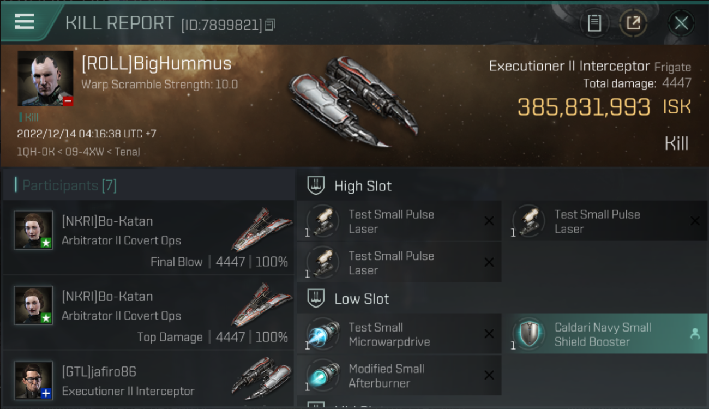Copy the kill report ID

tap(270, 25)
